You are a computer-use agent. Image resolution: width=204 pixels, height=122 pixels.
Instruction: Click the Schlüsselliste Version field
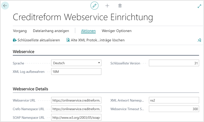[x=174, y=63]
